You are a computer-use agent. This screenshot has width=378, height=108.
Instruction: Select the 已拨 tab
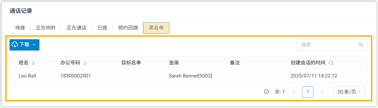[x=102, y=28]
